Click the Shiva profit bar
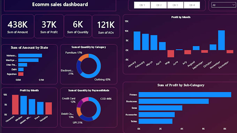The height and width of the screenshot is (133, 237). pos(40,108)
